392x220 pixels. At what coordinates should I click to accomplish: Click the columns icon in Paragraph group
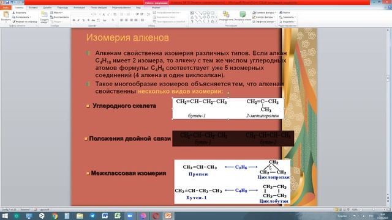click(x=143, y=20)
